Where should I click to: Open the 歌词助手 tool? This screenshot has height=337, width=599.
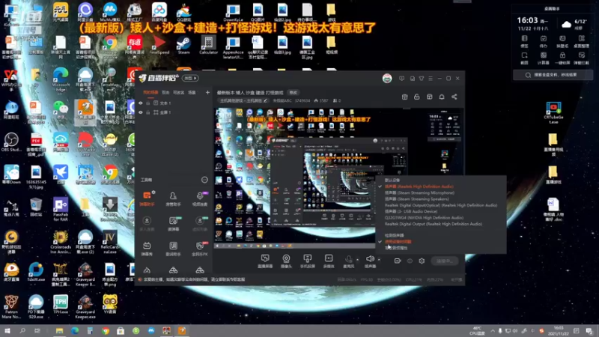point(173,249)
